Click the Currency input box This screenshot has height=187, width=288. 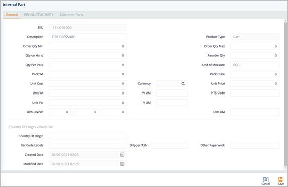point(167,84)
